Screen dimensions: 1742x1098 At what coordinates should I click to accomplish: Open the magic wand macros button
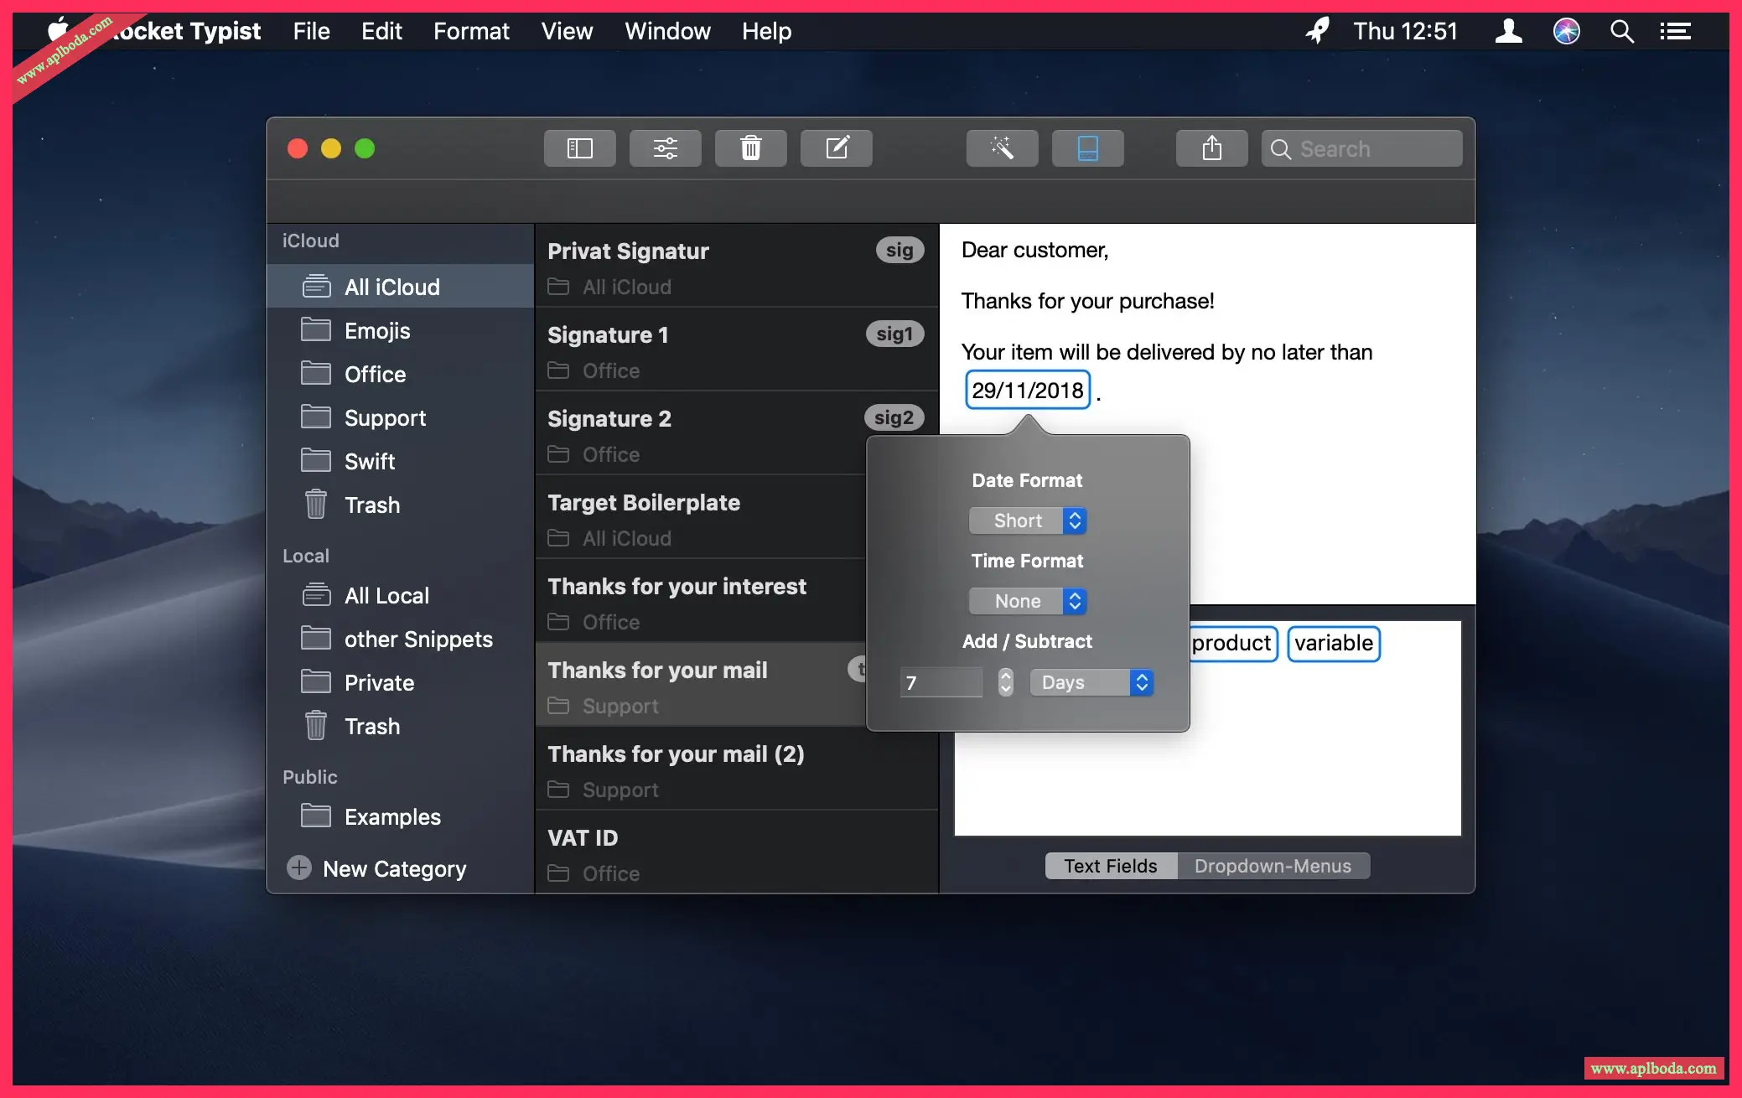pos(1002,148)
